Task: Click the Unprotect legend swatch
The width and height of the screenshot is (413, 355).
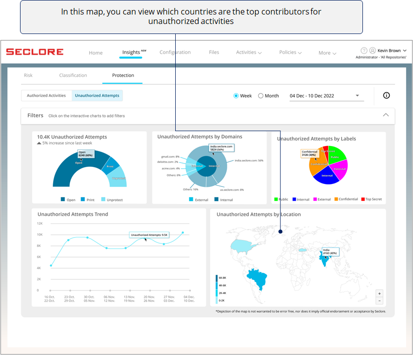Action: tap(103, 199)
